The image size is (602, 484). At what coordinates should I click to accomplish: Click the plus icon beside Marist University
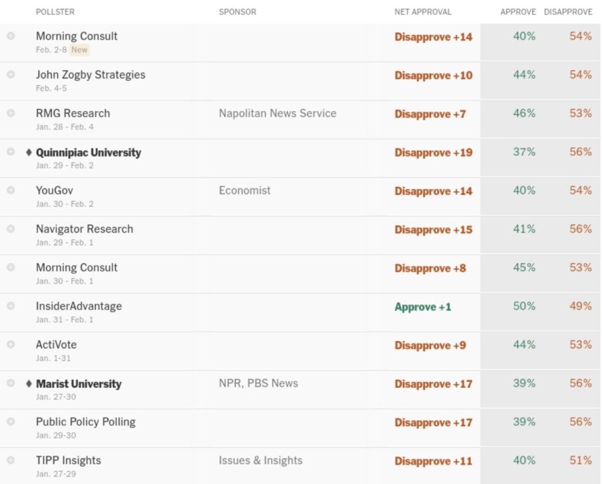[11, 383]
